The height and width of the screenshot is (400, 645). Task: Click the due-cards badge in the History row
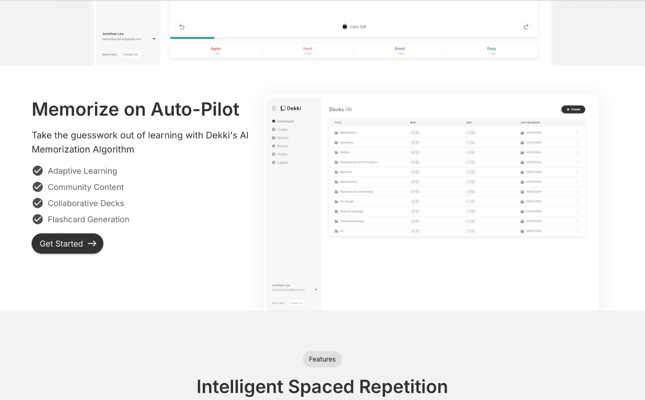[471, 152]
